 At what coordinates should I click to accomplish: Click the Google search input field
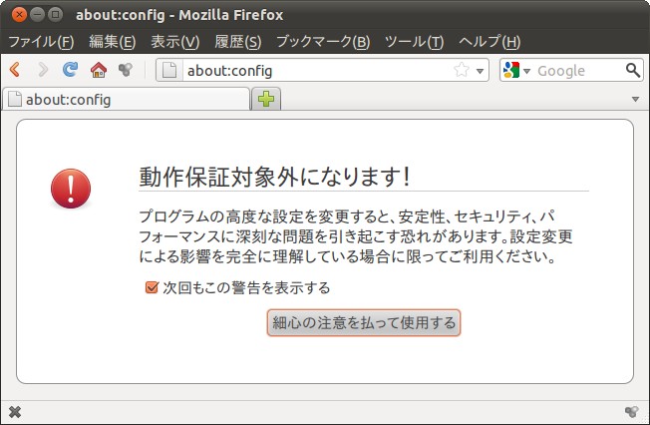(578, 71)
